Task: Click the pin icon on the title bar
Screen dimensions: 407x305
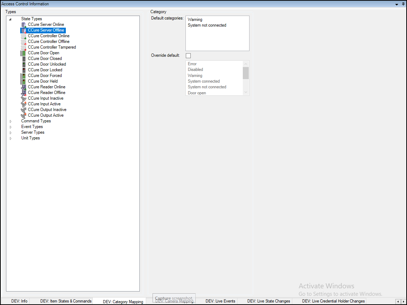Action: click(x=403, y=4)
